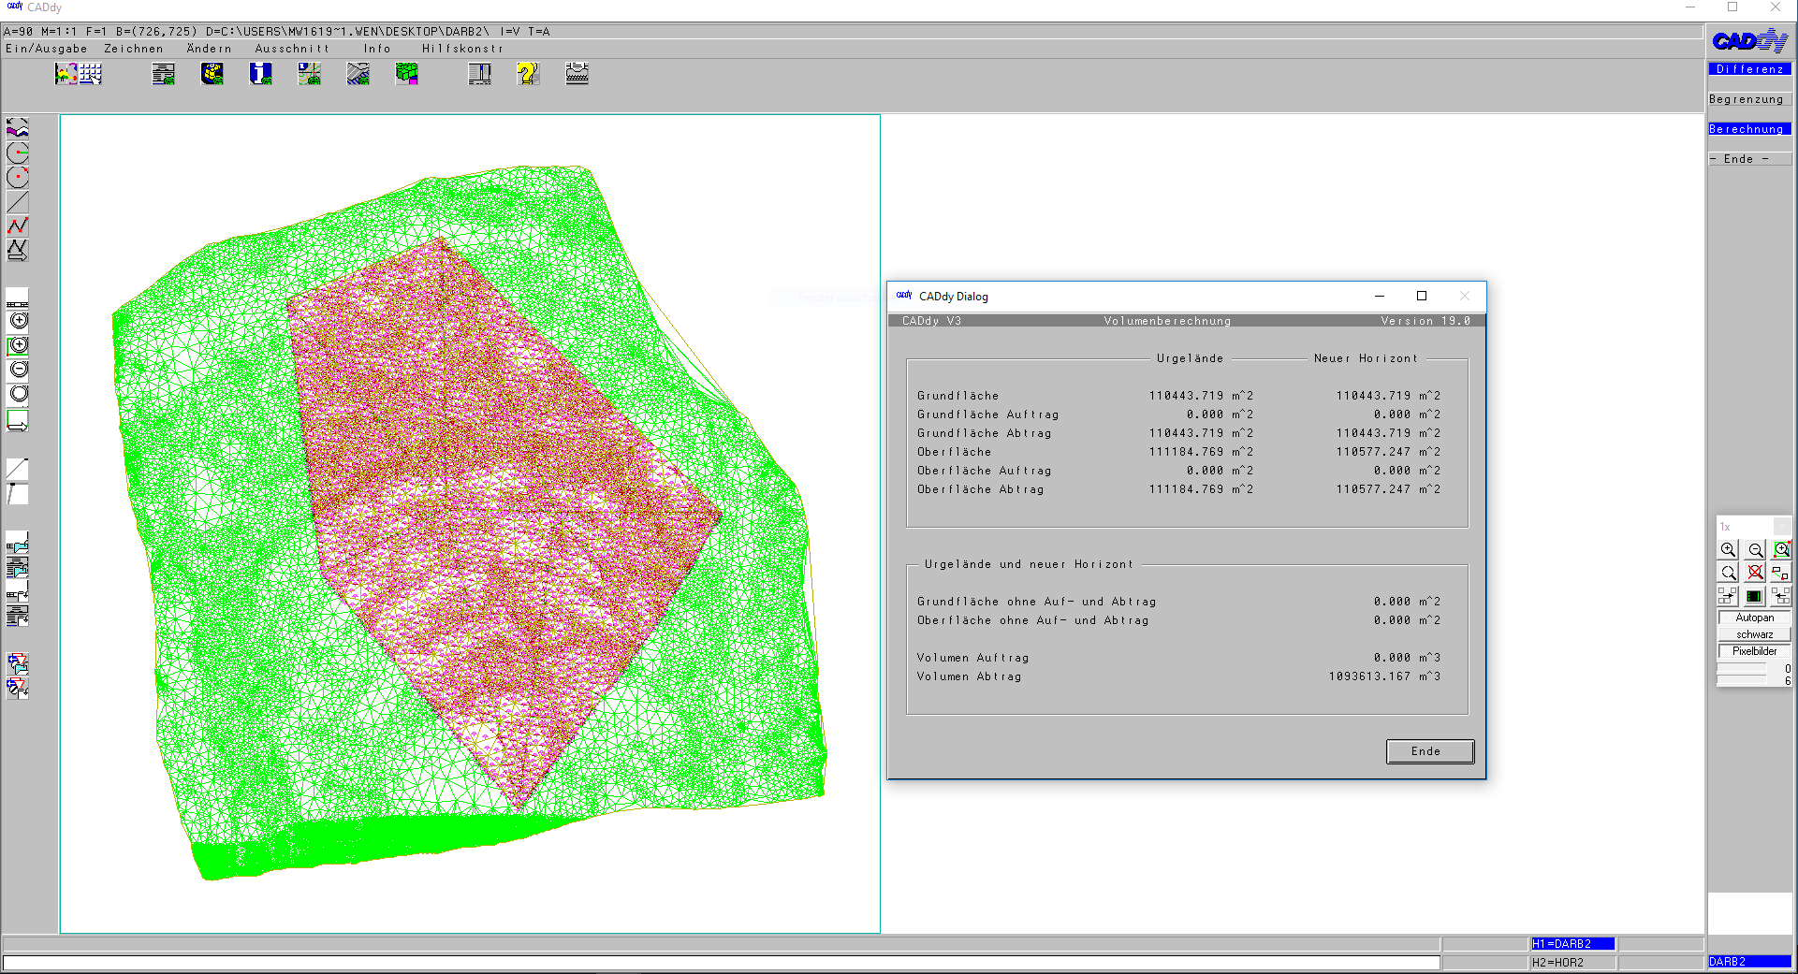Select the polyline tool in left toolbar
The width and height of the screenshot is (1798, 974).
click(18, 225)
